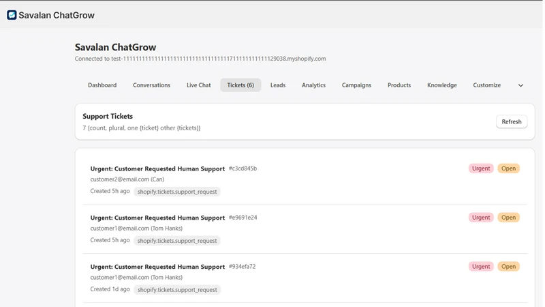This screenshot has height=307, width=545.
Task: Click Urgent badge on ticket #c3cd845b
Action: tap(481, 169)
